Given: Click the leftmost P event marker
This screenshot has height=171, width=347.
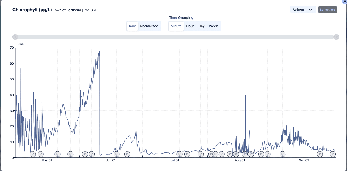Looking at the screenshot, I should pos(32,154).
